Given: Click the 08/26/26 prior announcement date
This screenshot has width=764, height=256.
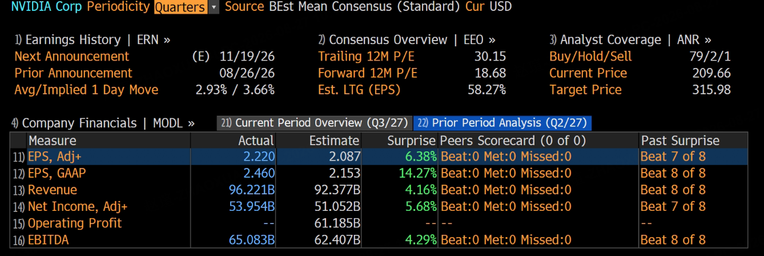Looking at the screenshot, I should [247, 73].
